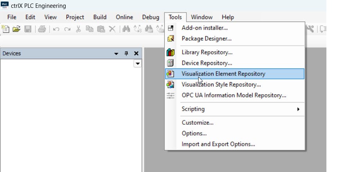Choose Package Designer... menu entry
Viewport: 344px width, 172px height.
(235, 39)
